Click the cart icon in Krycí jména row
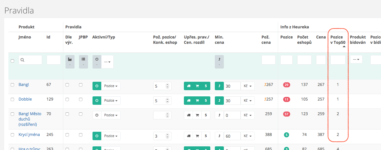The image size is (381, 150). [197, 136]
